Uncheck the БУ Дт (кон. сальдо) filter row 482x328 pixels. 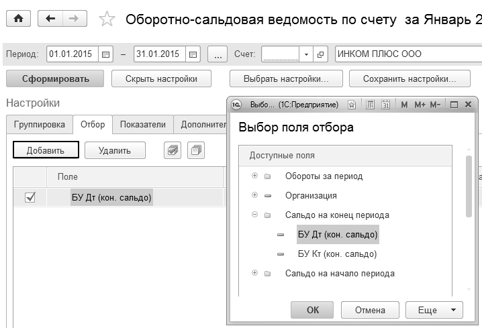coord(30,197)
